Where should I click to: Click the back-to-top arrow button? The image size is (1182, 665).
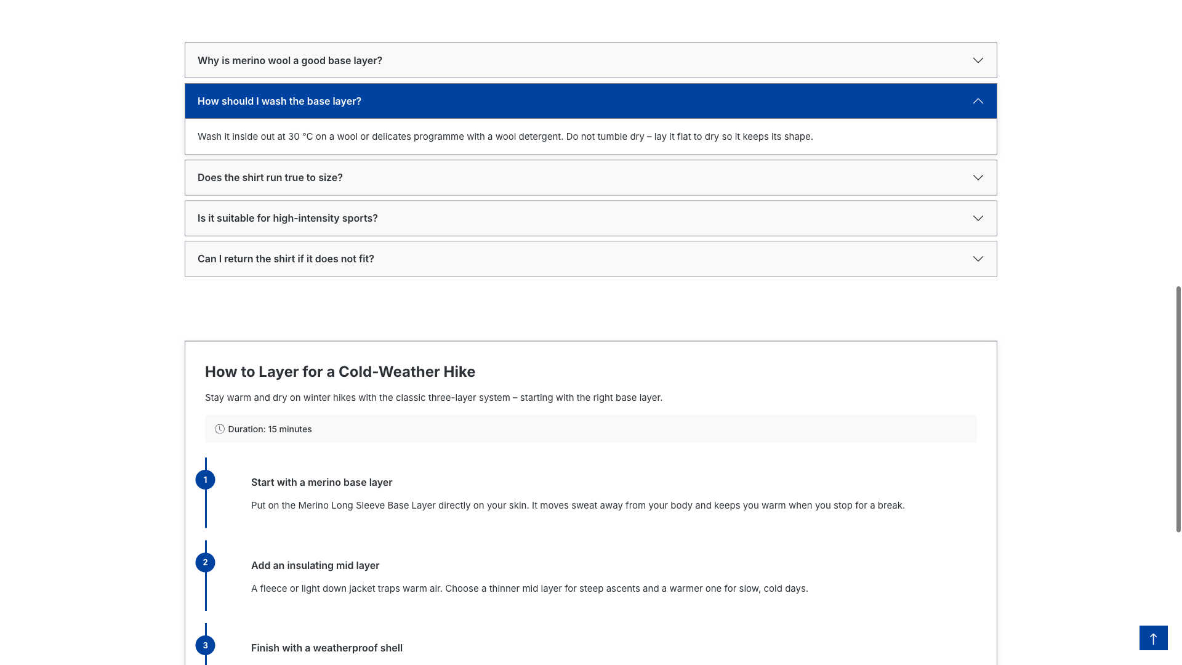1153,638
